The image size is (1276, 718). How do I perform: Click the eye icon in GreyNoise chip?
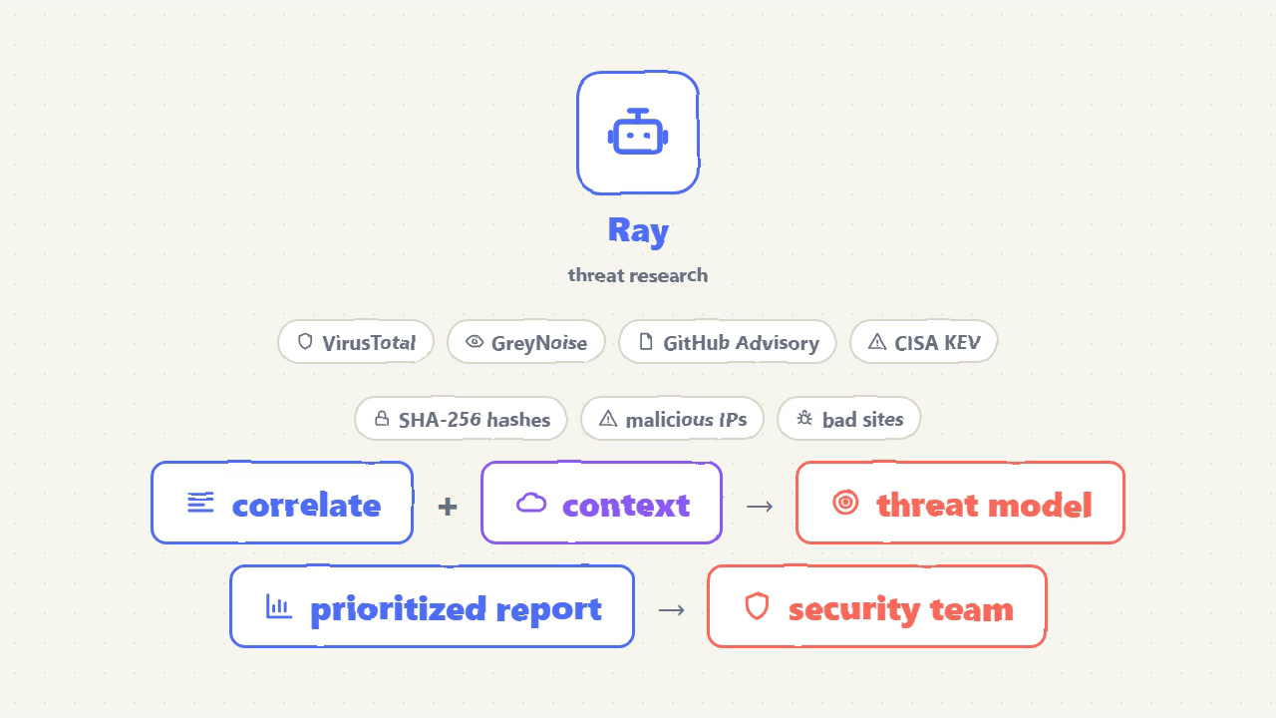coord(475,341)
